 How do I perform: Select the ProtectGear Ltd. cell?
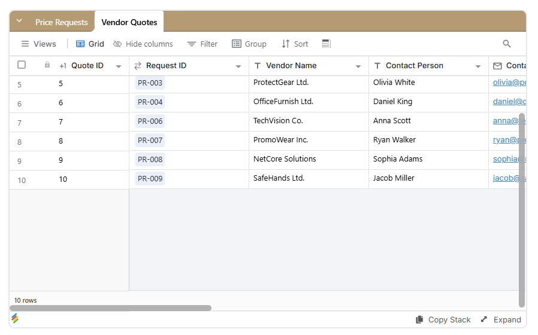309,84
